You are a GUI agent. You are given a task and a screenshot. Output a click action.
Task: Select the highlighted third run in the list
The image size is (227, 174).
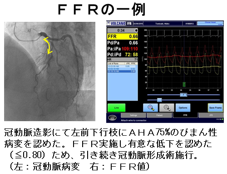pyautogui.click(x=121, y=71)
